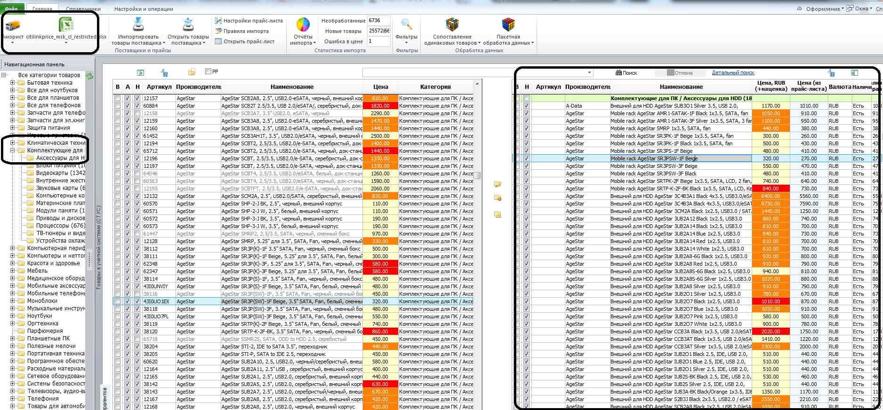Click the Необработанные value field
The image size is (883, 410).
pyautogui.click(x=378, y=21)
